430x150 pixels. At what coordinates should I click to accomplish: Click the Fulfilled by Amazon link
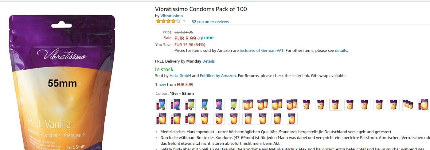[218, 76]
